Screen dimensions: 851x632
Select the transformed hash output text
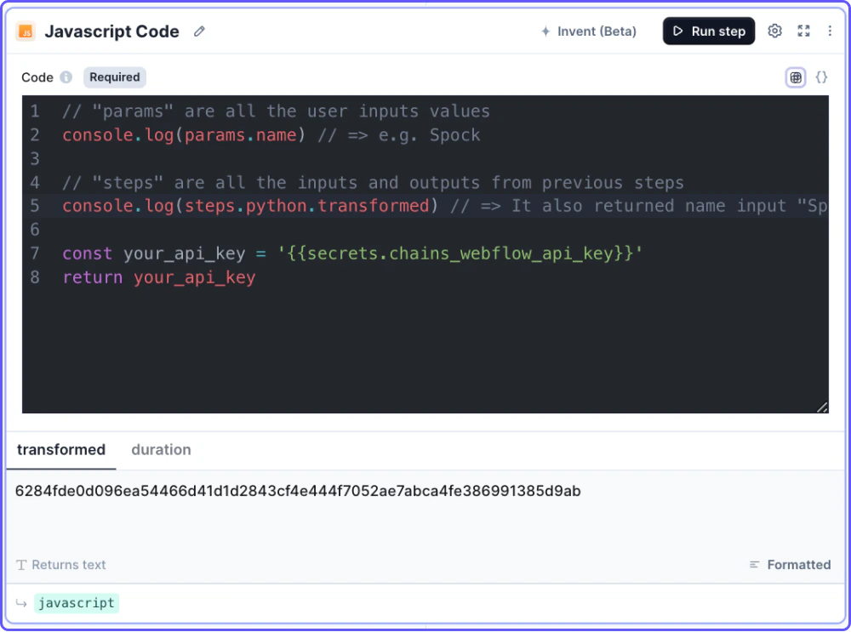(x=298, y=491)
